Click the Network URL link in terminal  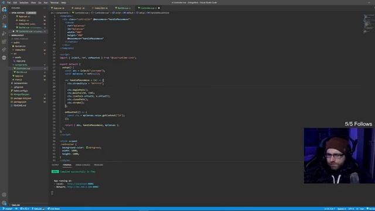coord(83,187)
